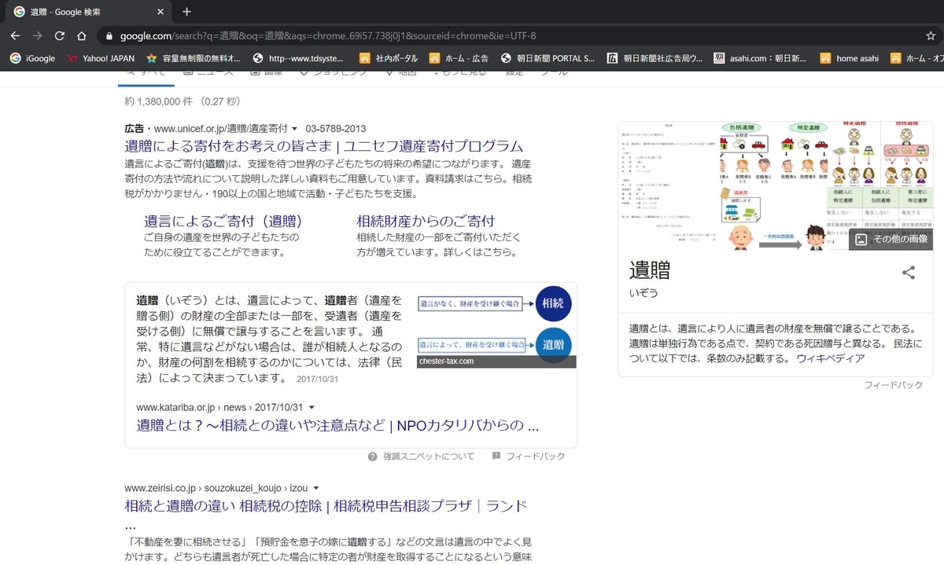
Task: Open the asahi.com:朝日新... bookmark
Action: click(760, 58)
